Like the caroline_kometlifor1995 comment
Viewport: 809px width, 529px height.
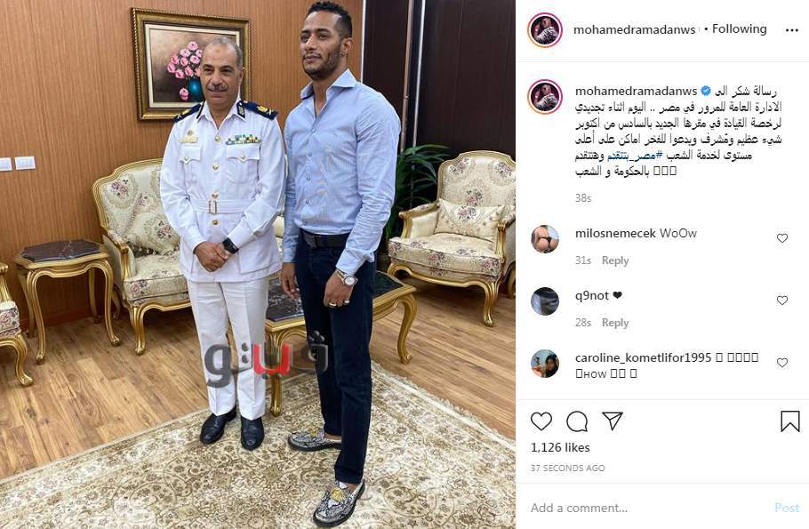(782, 363)
